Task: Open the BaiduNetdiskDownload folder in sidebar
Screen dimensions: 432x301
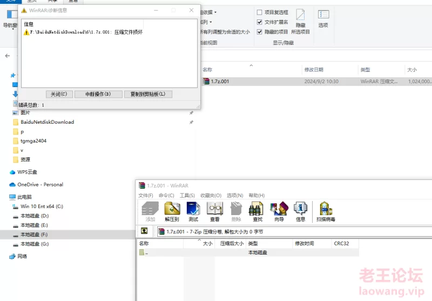Action: 44,122
